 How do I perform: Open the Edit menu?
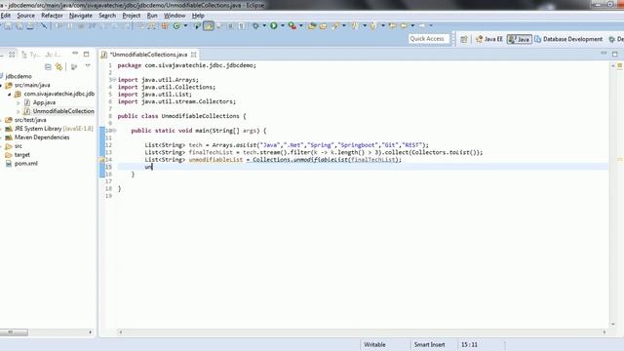click(6, 16)
